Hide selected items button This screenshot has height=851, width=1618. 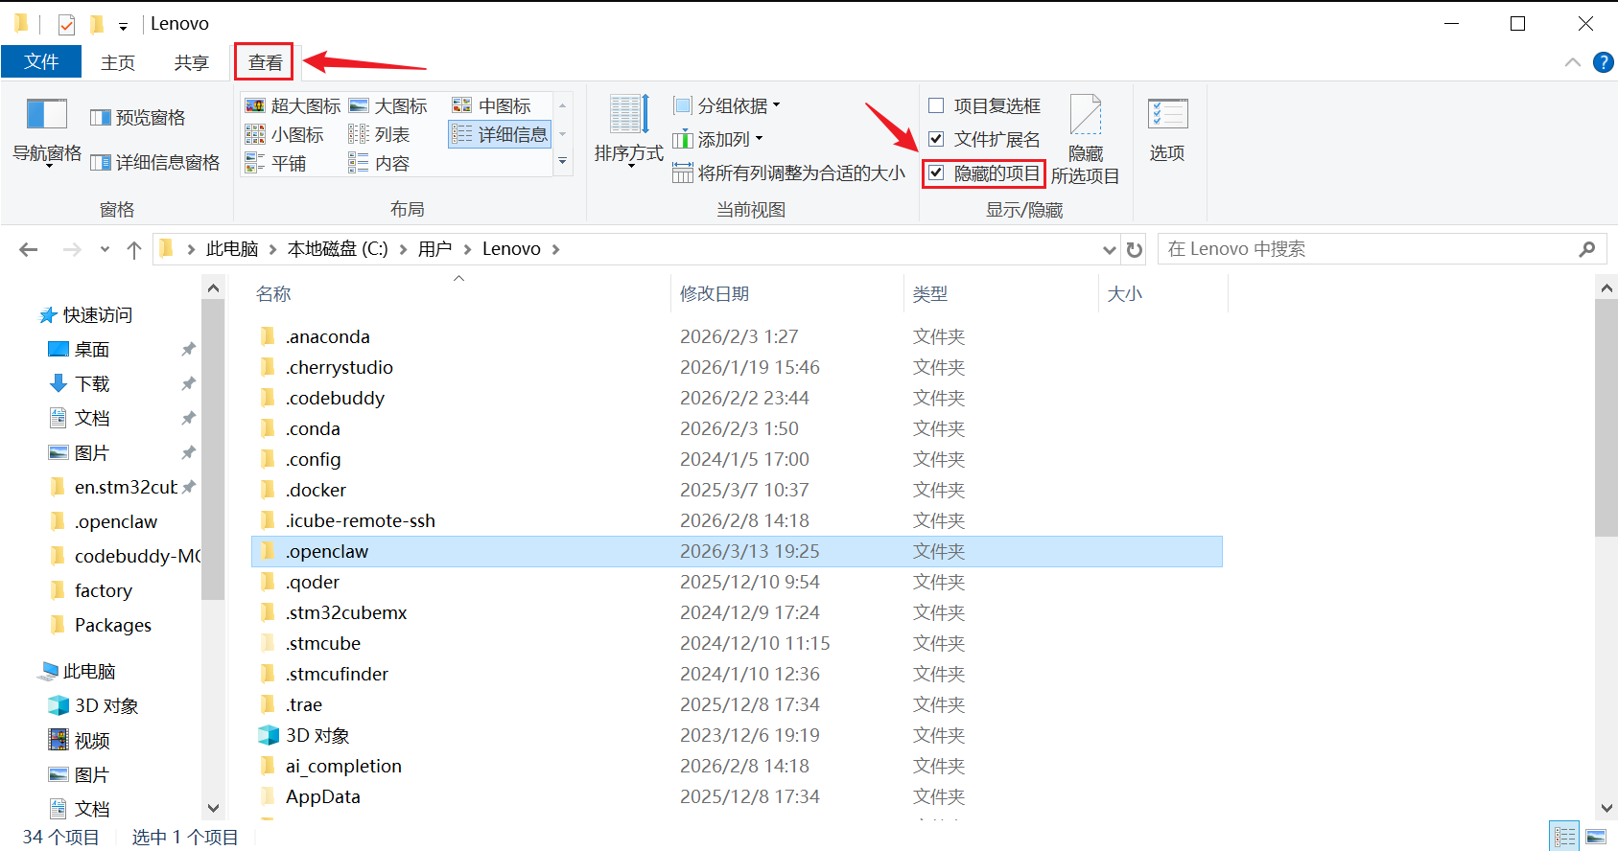point(1085,140)
